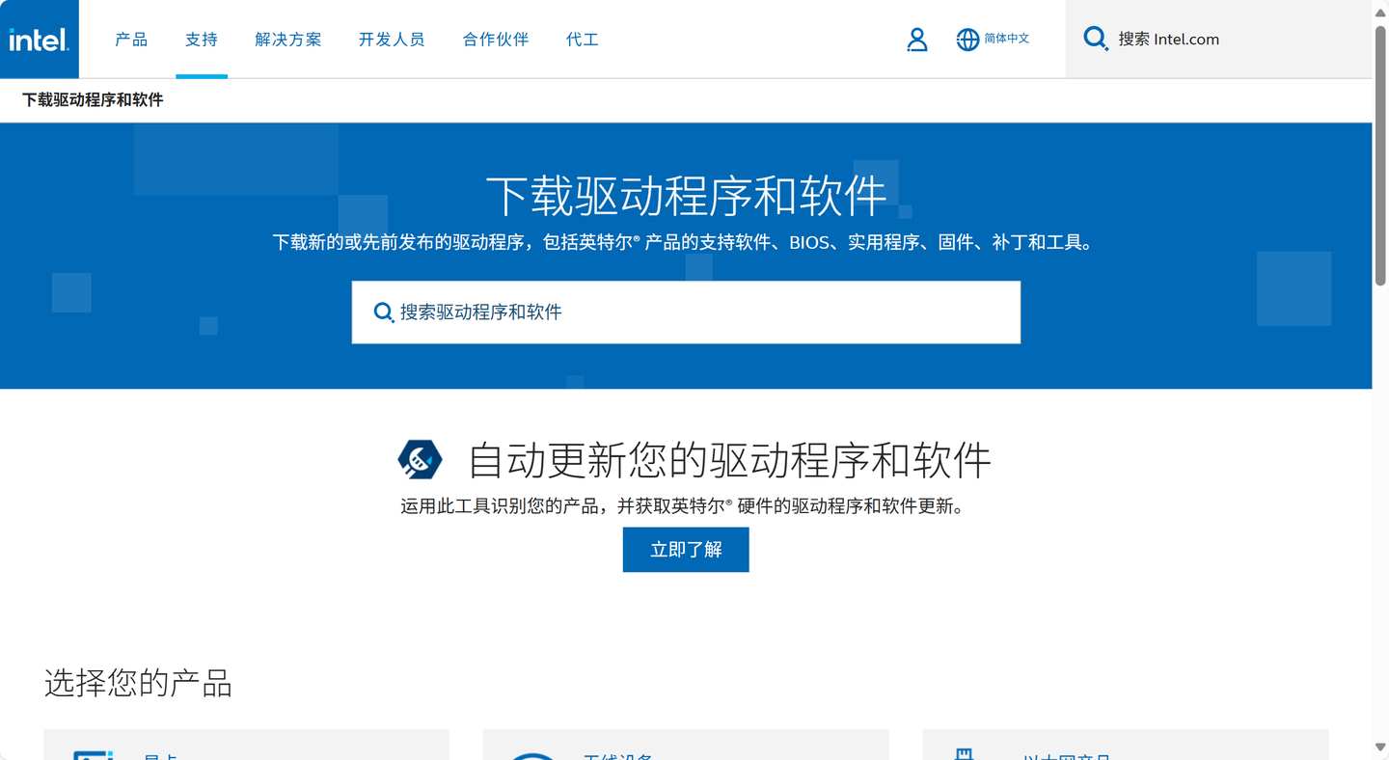Viewport: 1389px width, 760px height.
Task: Click the magnifier icon in the header search
Action: [1096, 39]
